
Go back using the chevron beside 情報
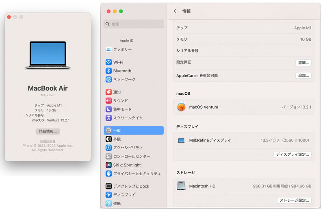pyautogui.click(x=175, y=11)
